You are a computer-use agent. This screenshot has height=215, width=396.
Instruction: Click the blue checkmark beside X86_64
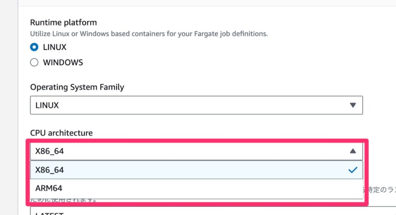tap(352, 170)
